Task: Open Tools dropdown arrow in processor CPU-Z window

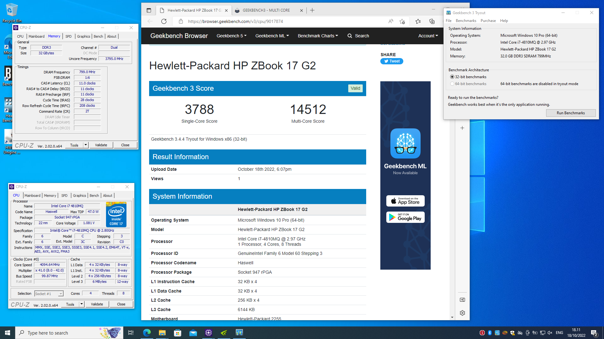Action: click(81, 304)
